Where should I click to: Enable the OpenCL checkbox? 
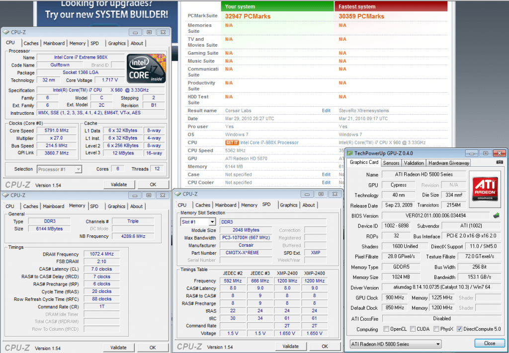point(386,329)
